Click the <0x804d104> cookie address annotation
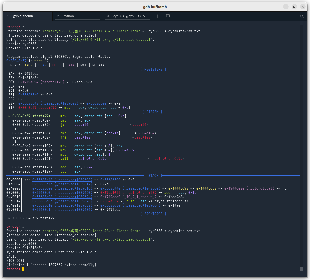 coord(145,133)
